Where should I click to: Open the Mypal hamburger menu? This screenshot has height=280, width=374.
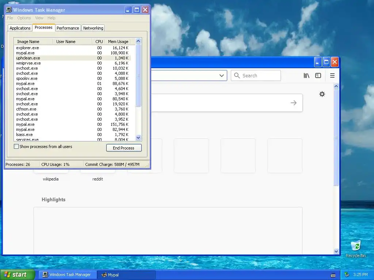[x=332, y=75]
